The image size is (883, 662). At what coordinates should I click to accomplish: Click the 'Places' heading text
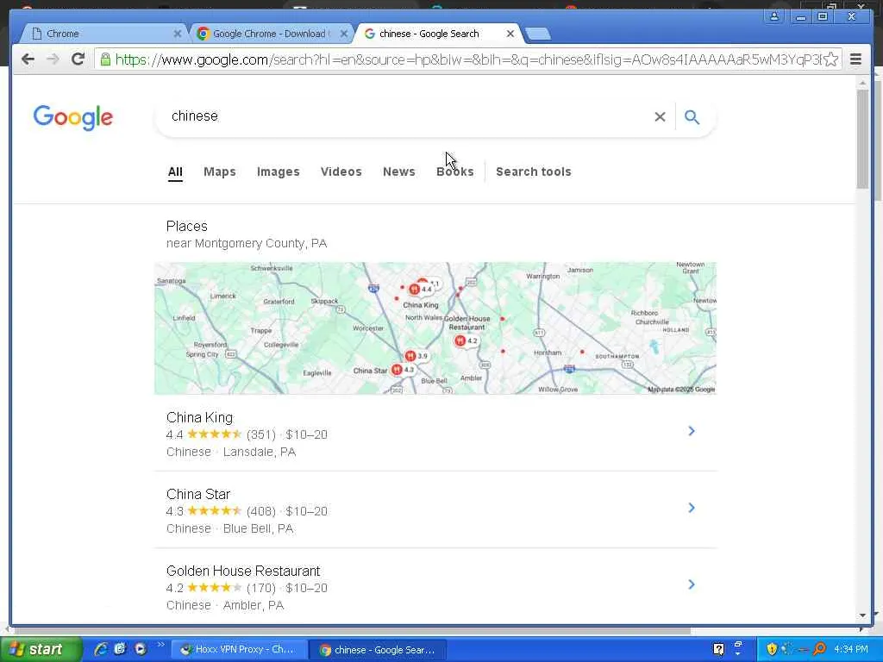coord(187,227)
